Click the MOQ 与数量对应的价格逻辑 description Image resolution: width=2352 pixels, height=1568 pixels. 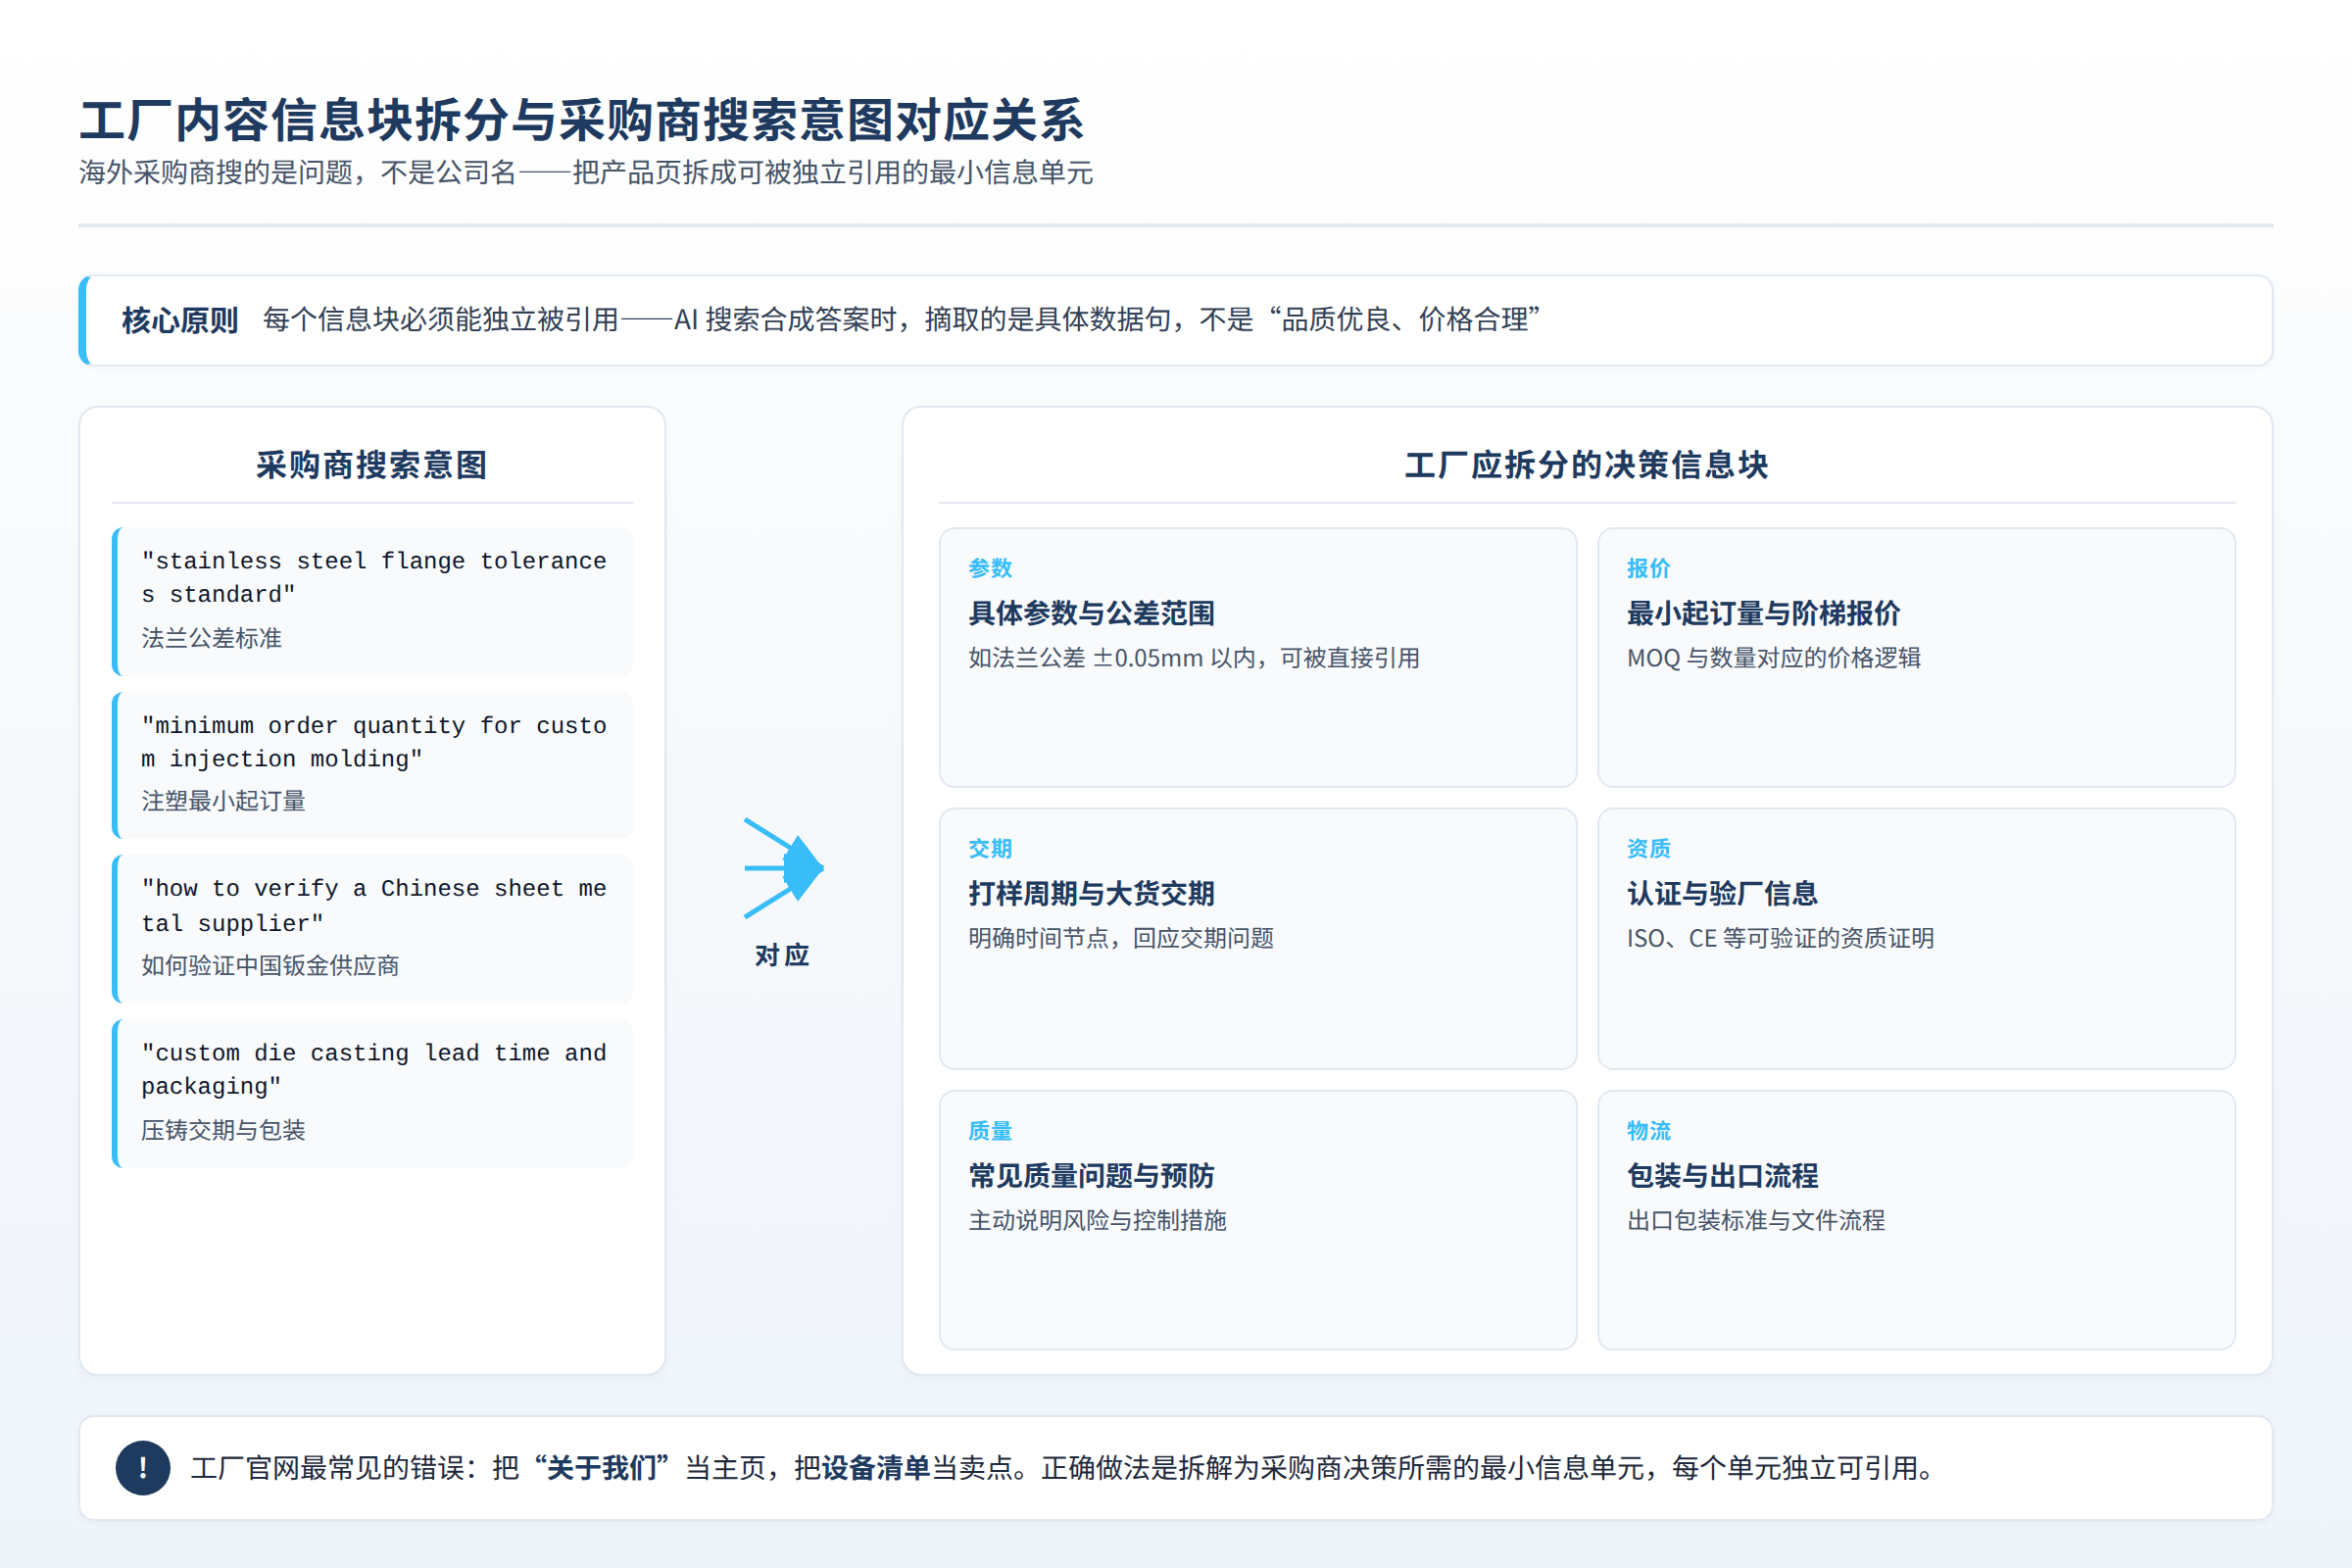1774,658
